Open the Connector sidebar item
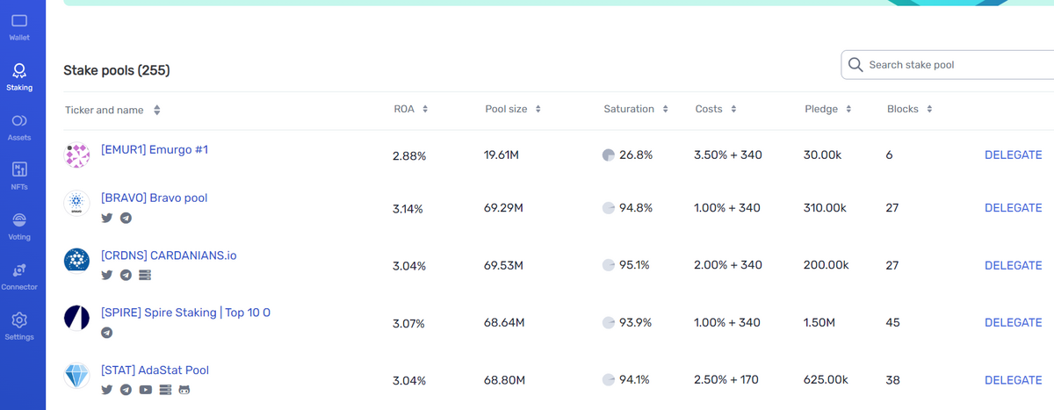This screenshot has height=410, width=1054. (x=19, y=277)
